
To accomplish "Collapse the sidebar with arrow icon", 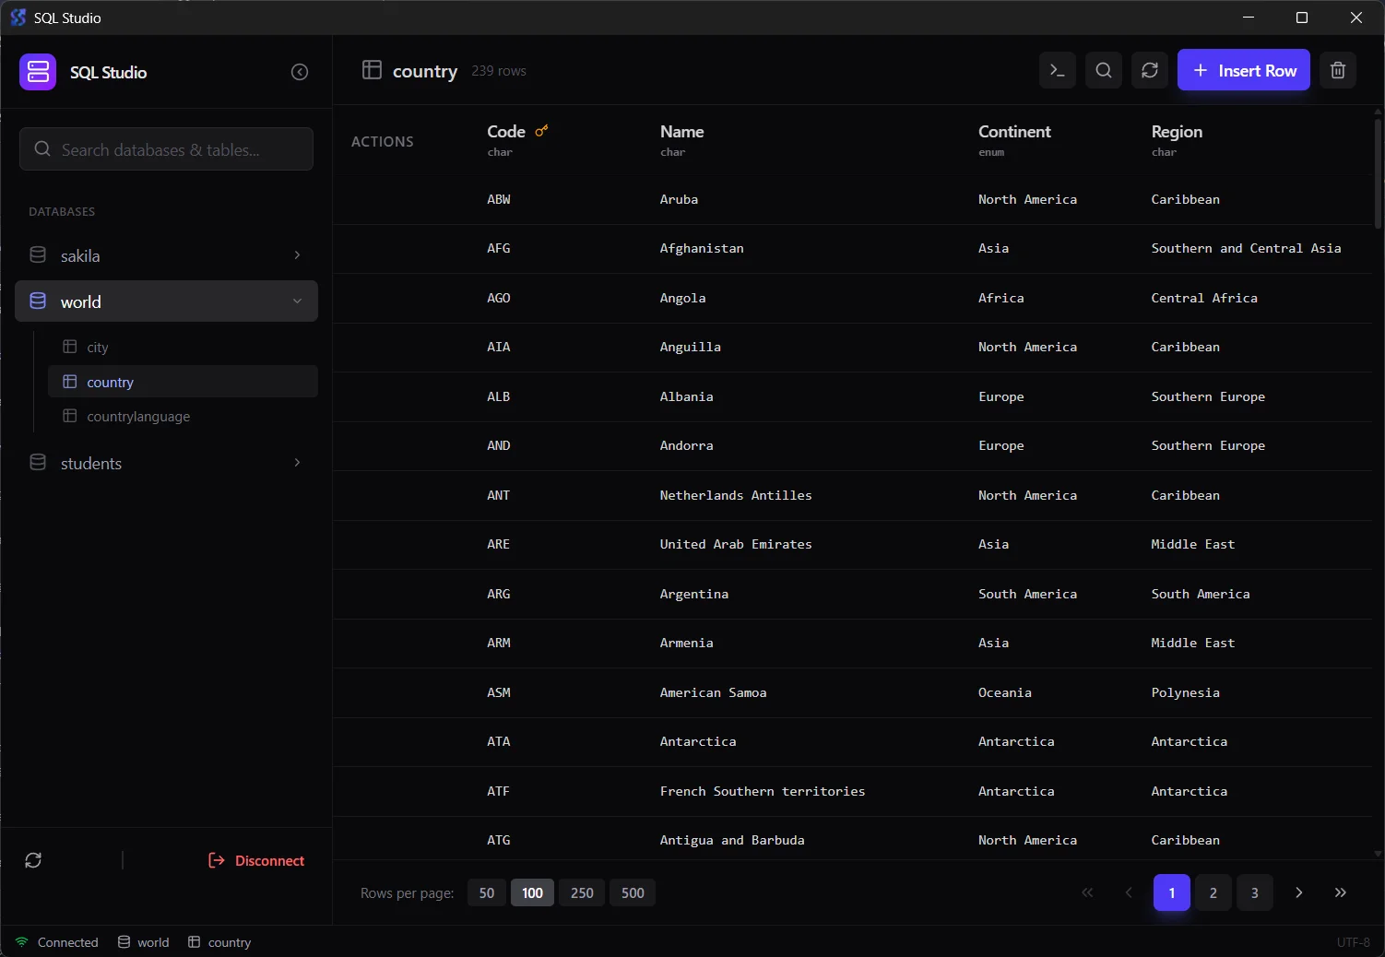I will [x=300, y=72].
